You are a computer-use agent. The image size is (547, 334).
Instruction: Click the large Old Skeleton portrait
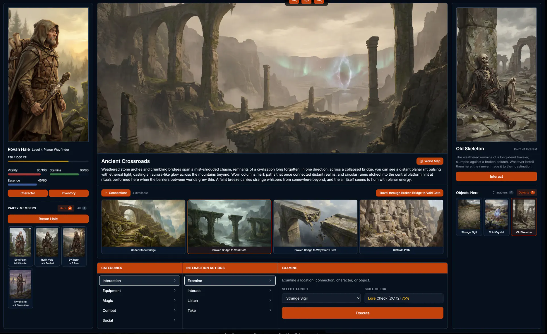pyautogui.click(x=496, y=74)
